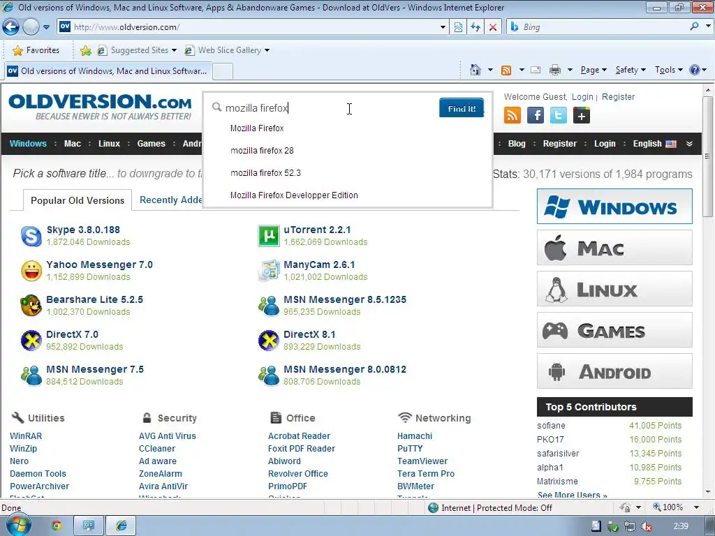Click the orange RSS icon on OldVersion page
The width and height of the screenshot is (715, 536).
click(x=513, y=115)
